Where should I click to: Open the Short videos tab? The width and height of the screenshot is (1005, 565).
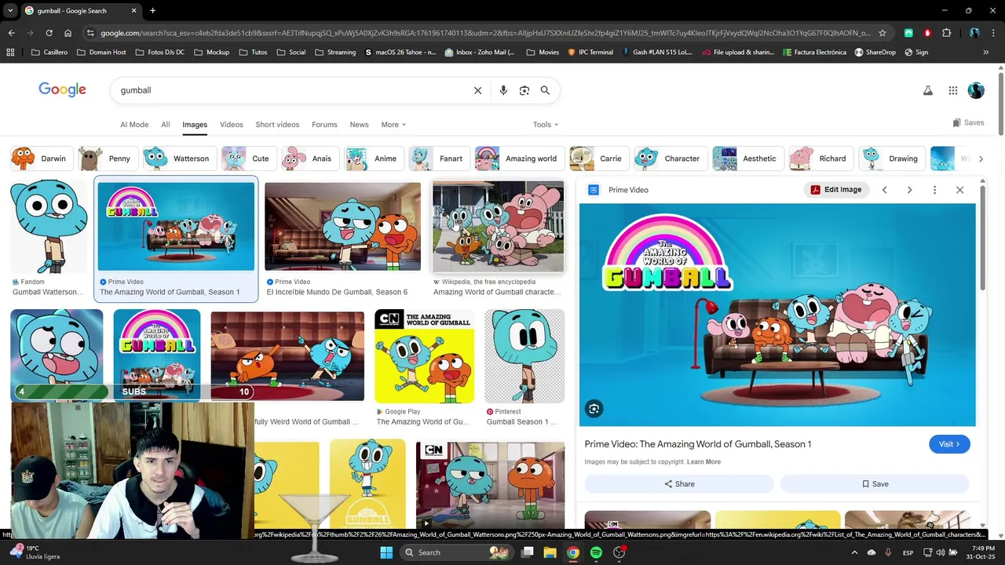coord(277,125)
